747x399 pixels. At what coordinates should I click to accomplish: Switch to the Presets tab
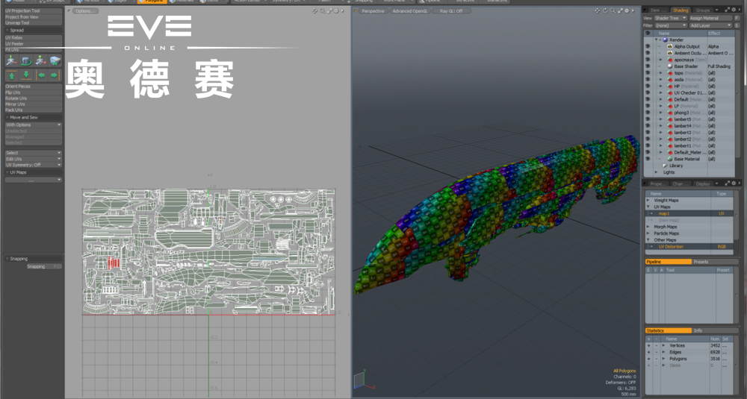[x=701, y=262]
